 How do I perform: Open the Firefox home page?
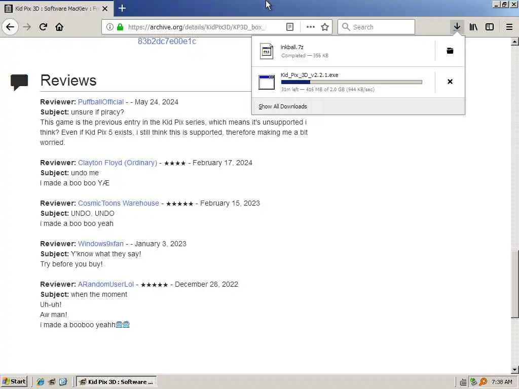[59, 27]
